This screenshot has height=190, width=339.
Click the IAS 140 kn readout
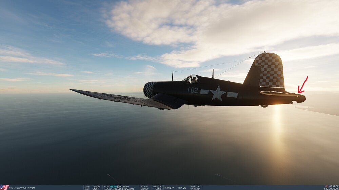click(x=93, y=187)
